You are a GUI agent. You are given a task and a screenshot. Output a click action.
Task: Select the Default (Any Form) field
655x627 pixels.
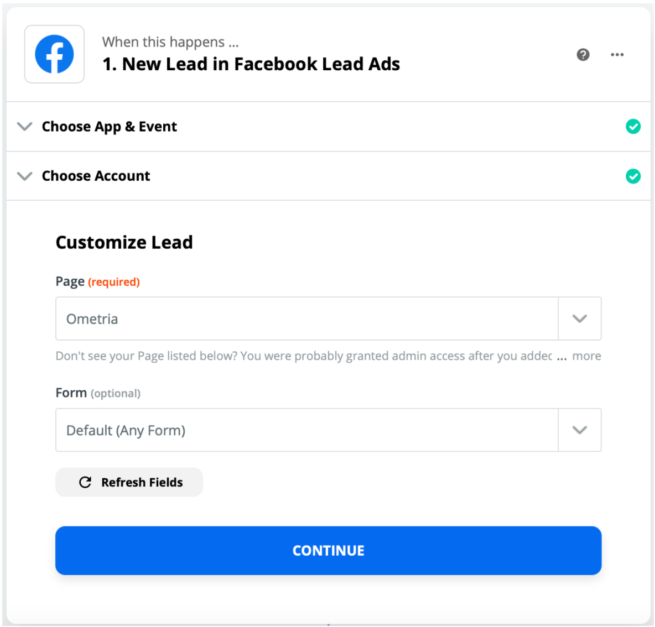tap(307, 430)
